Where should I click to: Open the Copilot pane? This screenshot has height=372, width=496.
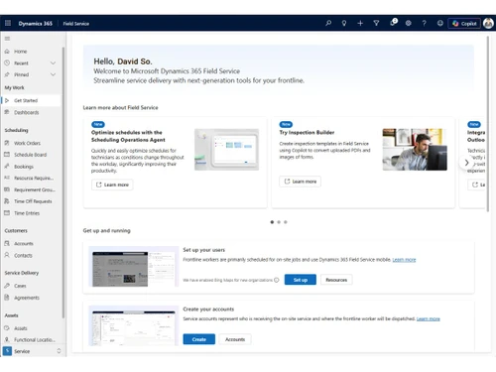tap(464, 24)
